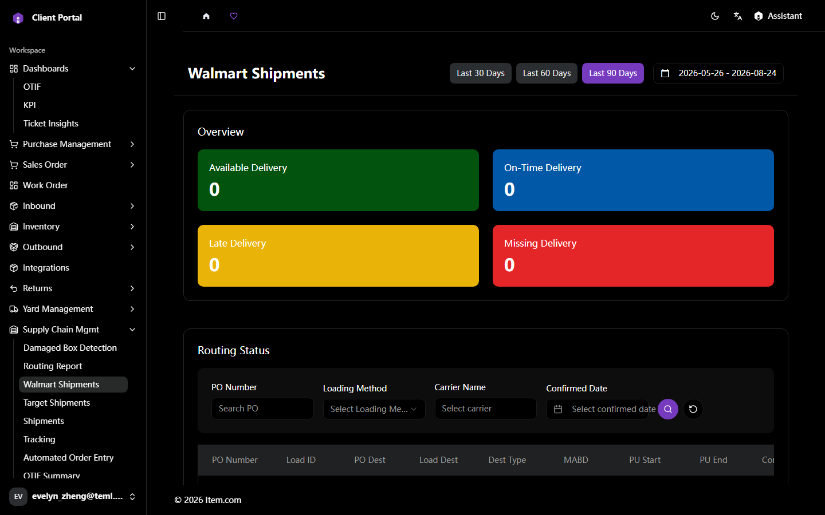Open the Loading Method dropdown
Screen dimensions: 825x515
374,409
